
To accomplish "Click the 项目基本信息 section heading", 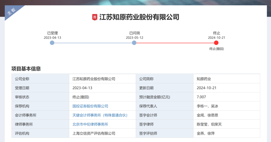I will [26, 69].
